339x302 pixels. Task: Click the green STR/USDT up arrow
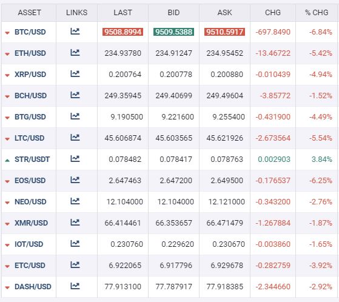[7, 161]
